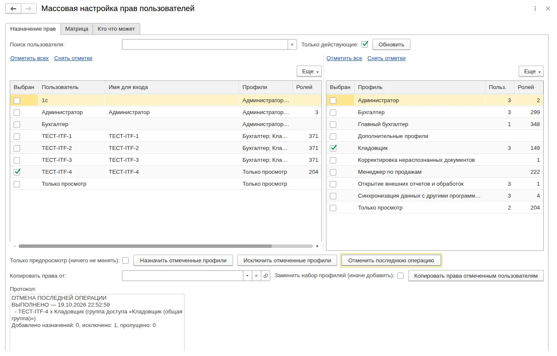
Task: Go forward with the right arrow button
Action: 29,9
